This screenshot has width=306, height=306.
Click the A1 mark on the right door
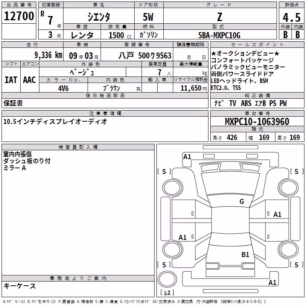coord(277,215)
